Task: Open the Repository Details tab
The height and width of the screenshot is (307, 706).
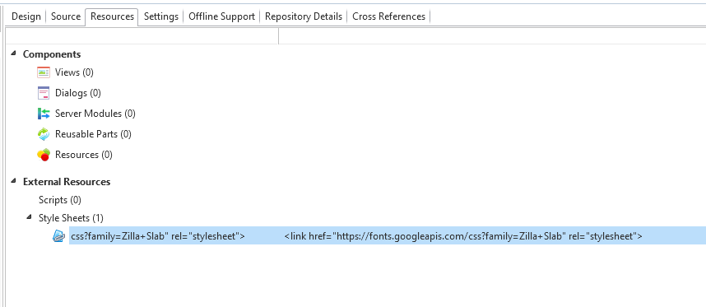Action: [304, 16]
